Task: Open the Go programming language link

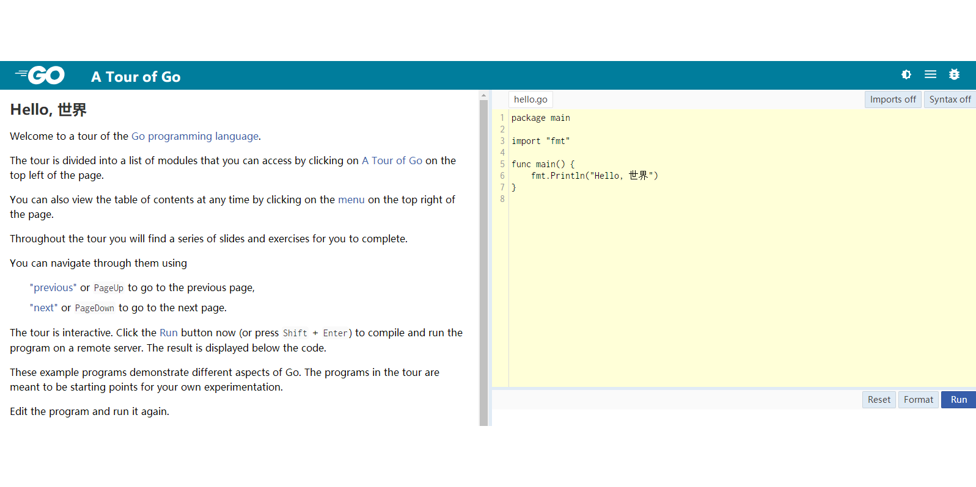Action: (x=195, y=136)
